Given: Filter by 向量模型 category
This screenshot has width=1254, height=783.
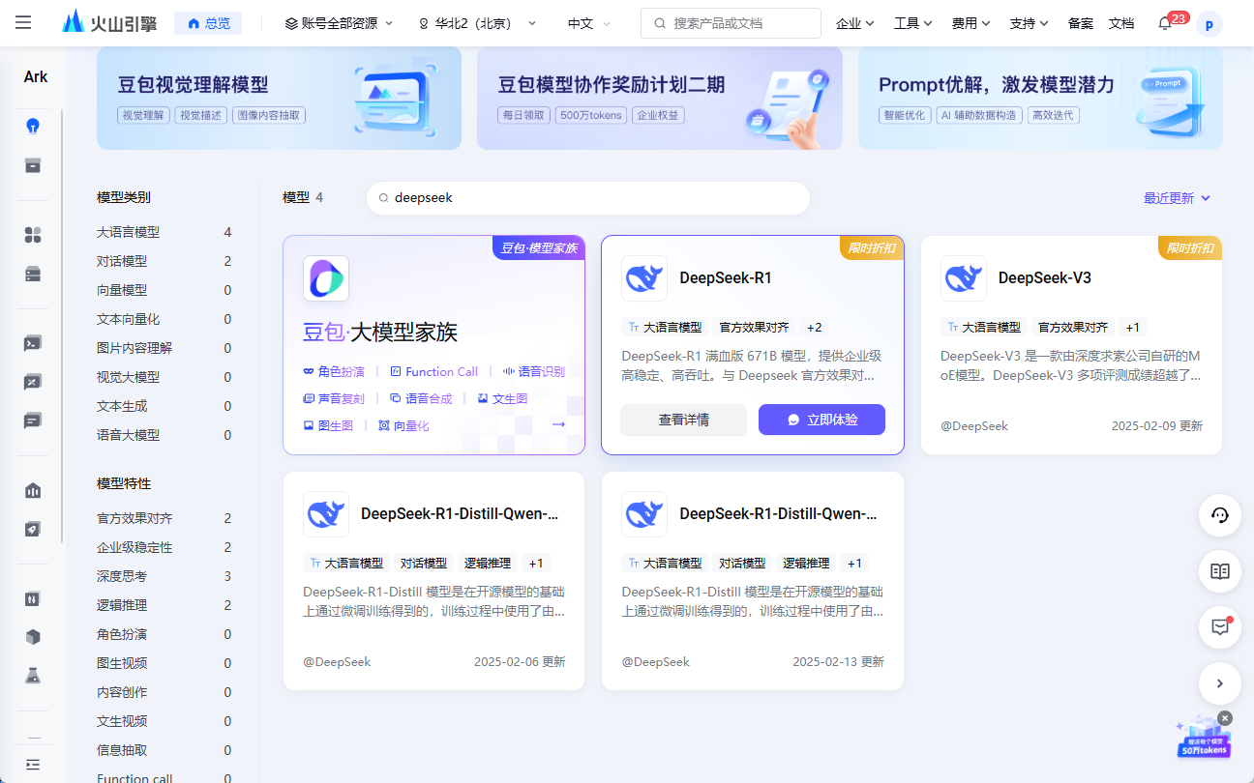Looking at the screenshot, I should (164, 290).
